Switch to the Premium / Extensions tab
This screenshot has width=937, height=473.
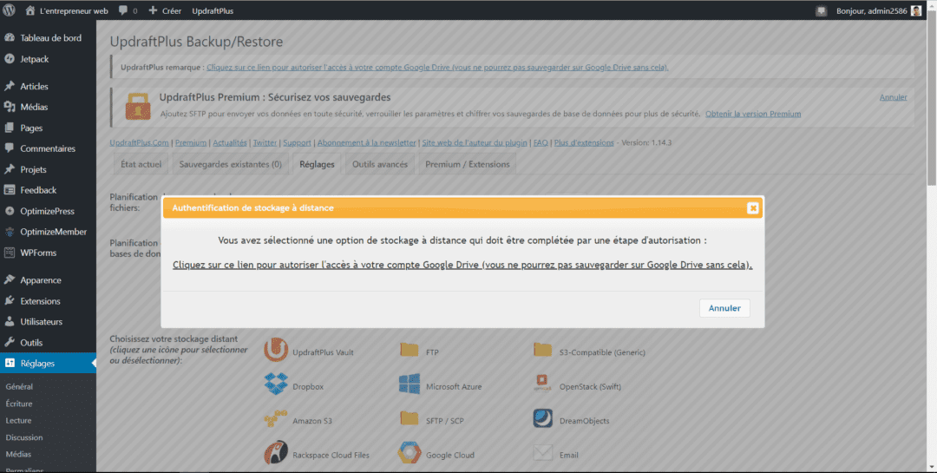468,164
